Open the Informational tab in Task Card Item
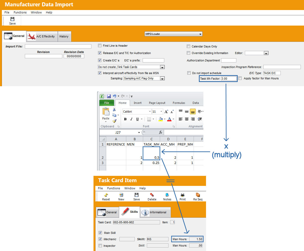The height and width of the screenshot is (251, 304). click(x=156, y=212)
